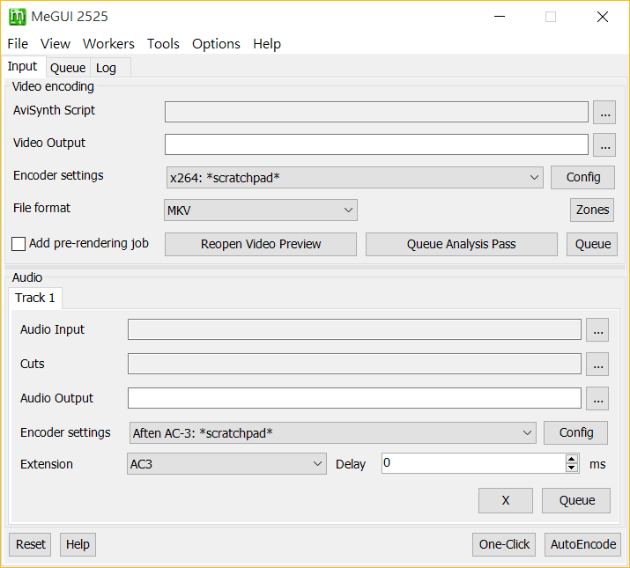
Task: Open the One-Click encoder
Action: tap(504, 545)
